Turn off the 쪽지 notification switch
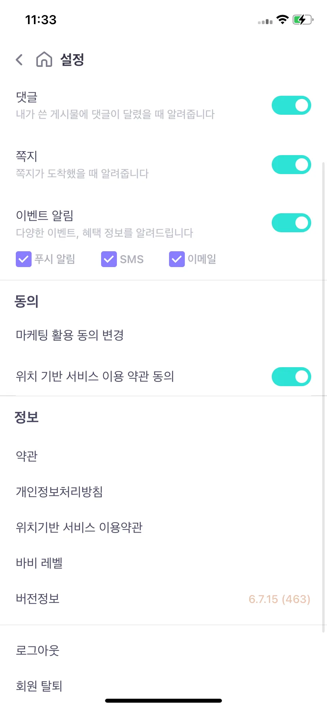327x709 pixels. [291, 165]
